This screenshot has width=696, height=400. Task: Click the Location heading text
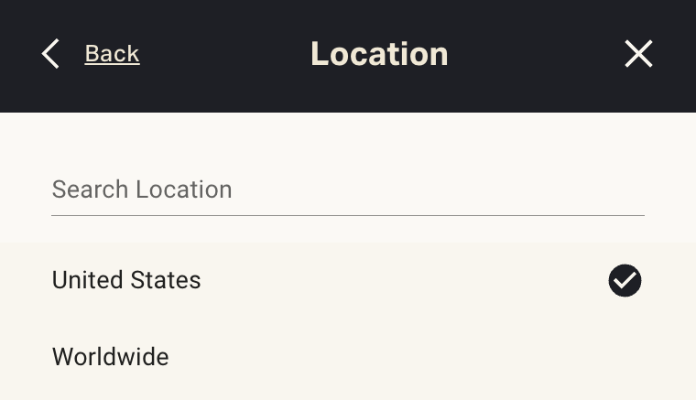click(x=379, y=54)
